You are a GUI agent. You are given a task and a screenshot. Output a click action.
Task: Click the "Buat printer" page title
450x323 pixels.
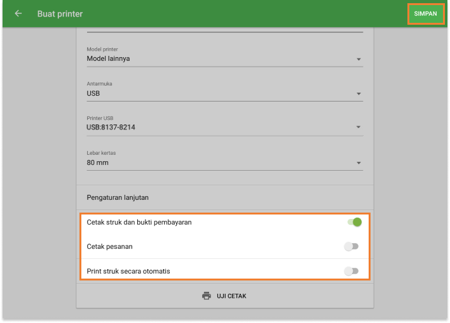tap(60, 13)
